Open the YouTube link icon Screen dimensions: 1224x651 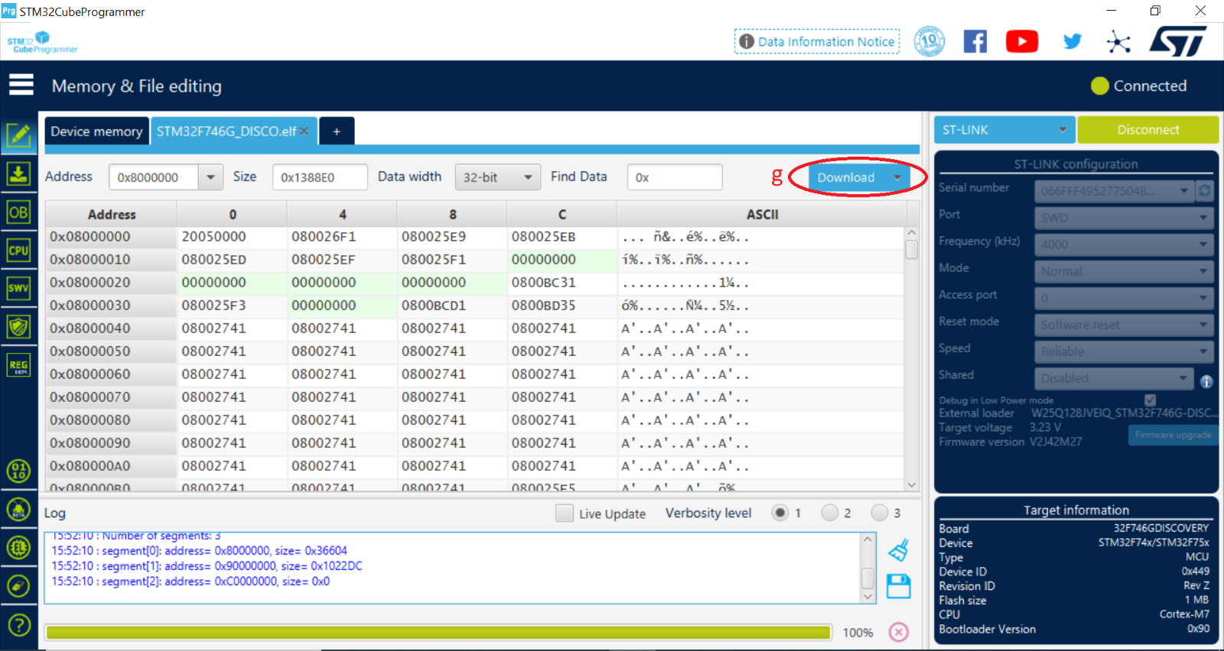pyautogui.click(x=1022, y=41)
